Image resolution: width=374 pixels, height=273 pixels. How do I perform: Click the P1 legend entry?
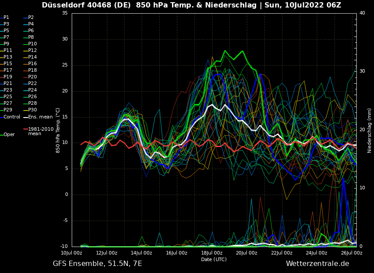pyautogui.click(x=6, y=18)
